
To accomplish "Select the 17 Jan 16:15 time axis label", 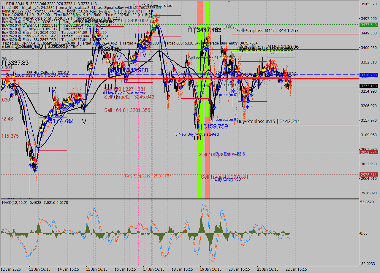I will (x=154, y=269).
